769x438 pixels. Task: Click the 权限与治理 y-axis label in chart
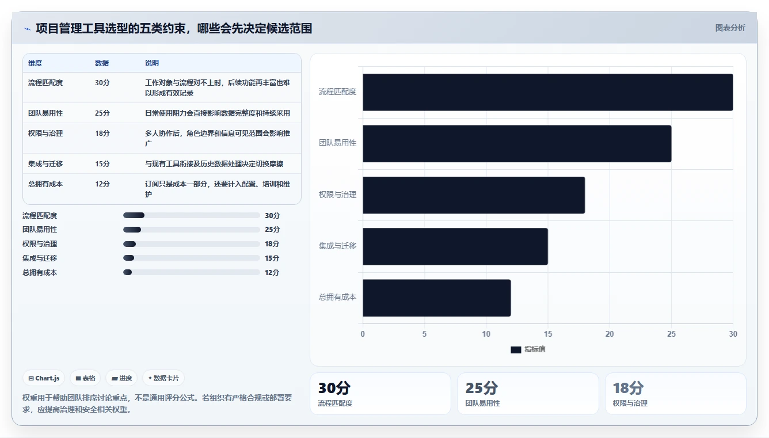[x=338, y=195]
